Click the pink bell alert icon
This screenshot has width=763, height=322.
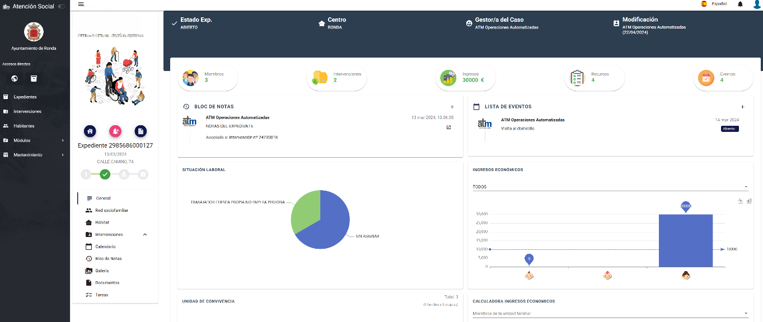115,131
